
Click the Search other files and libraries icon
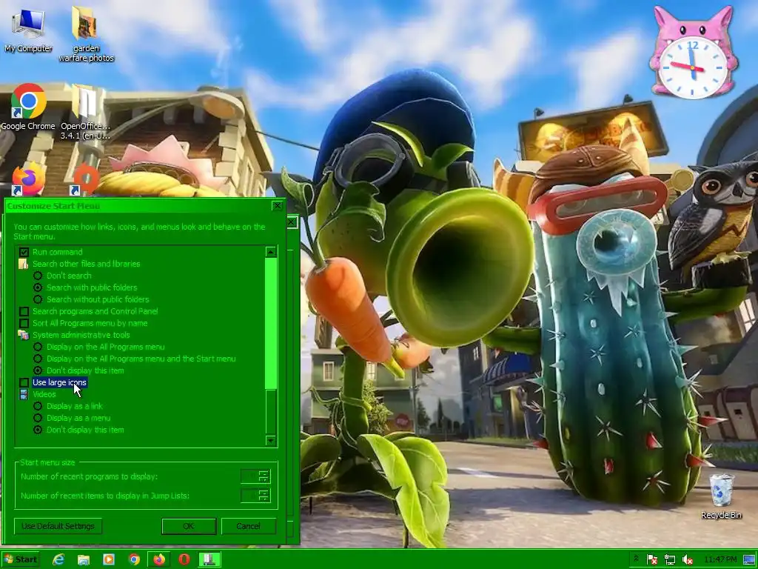click(23, 264)
